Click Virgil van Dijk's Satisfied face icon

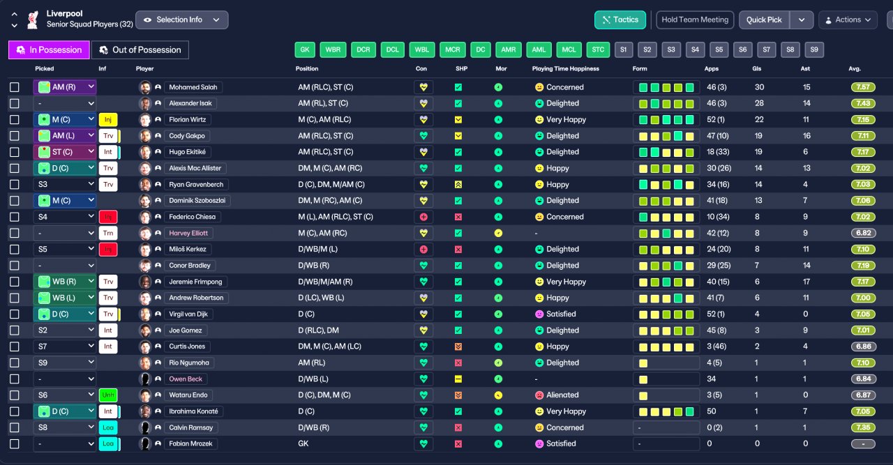pyautogui.click(x=539, y=314)
